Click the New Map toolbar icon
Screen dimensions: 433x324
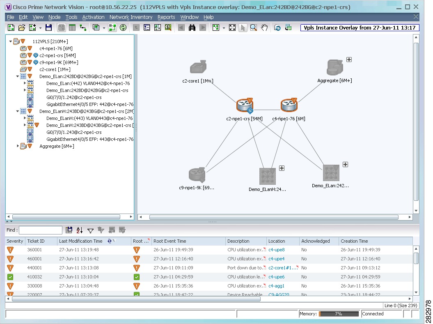(x=11, y=28)
